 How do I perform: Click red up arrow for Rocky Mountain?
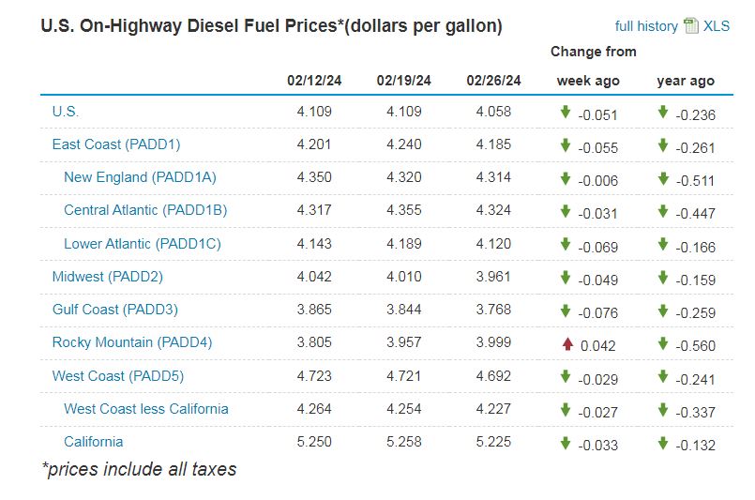pos(566,343)
